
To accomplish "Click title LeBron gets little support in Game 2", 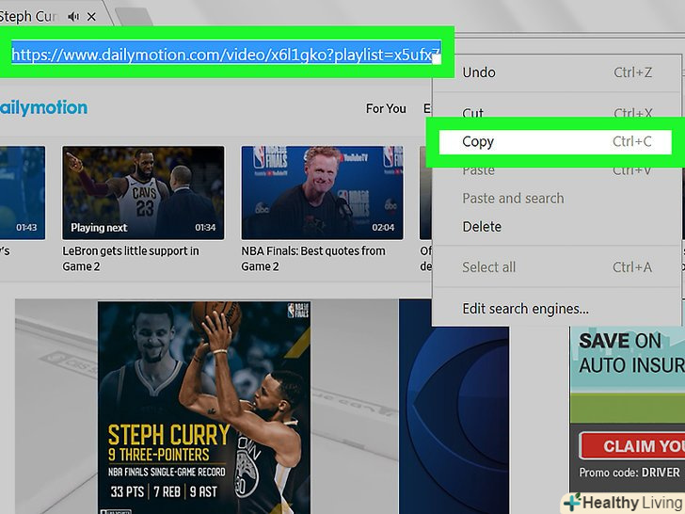I will (x=131, y=259).
